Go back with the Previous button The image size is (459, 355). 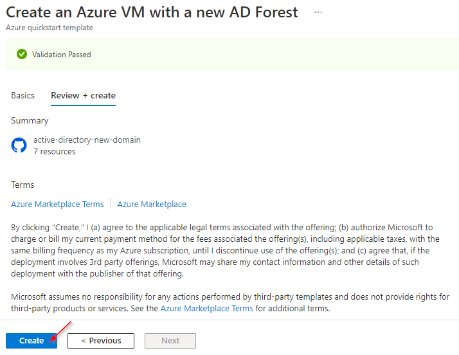(x=101, y=341)
